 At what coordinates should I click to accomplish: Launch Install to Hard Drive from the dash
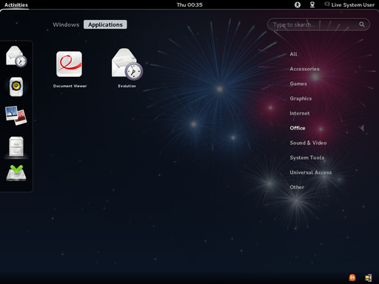click(16, 173)
